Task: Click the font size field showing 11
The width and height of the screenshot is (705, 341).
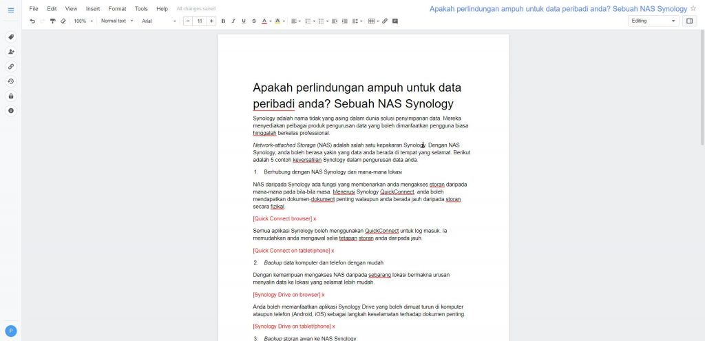Action: (200, 21)
